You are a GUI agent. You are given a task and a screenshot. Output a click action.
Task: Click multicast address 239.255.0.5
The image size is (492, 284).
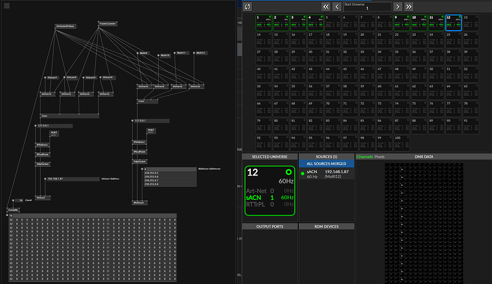[170, 173]
